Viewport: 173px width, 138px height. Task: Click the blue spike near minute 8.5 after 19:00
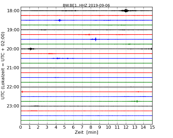(96, 39)
